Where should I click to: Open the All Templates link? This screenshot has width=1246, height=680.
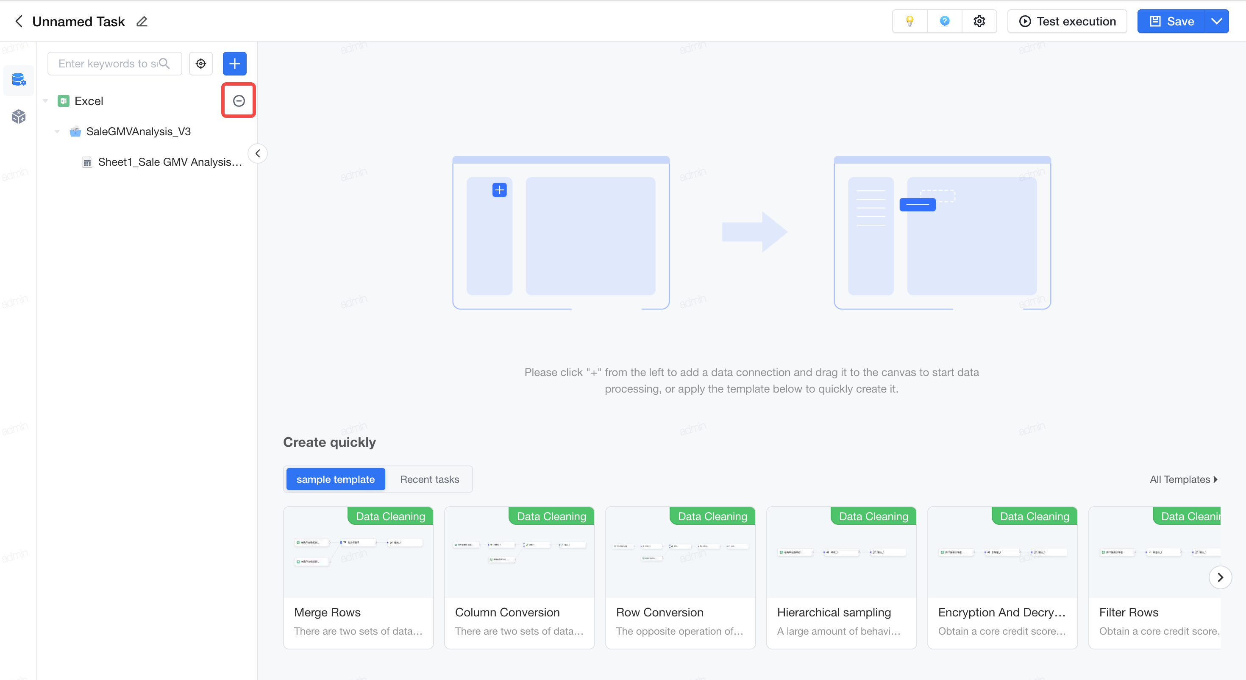[1183, 479]
